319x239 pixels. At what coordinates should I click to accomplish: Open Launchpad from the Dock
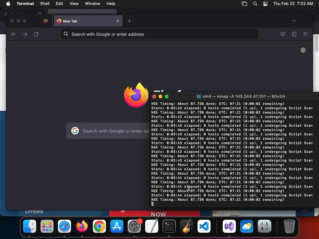point(47,226)
